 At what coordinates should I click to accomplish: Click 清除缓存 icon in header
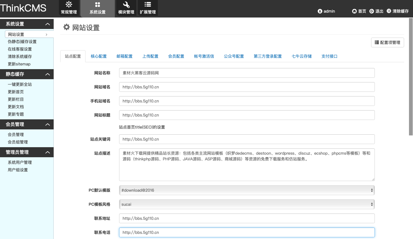click(x=389, y=11)
